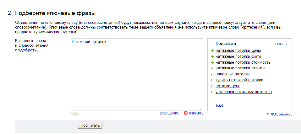Screen dimensions: 301x134
Task: Clear keywords with 'очистить' link
Action: click(x=196, y=113)
